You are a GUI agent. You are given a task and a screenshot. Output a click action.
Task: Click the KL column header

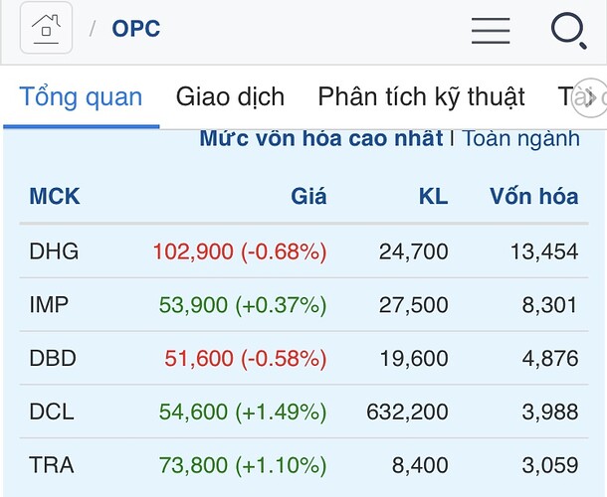click(x=433, y=197)
